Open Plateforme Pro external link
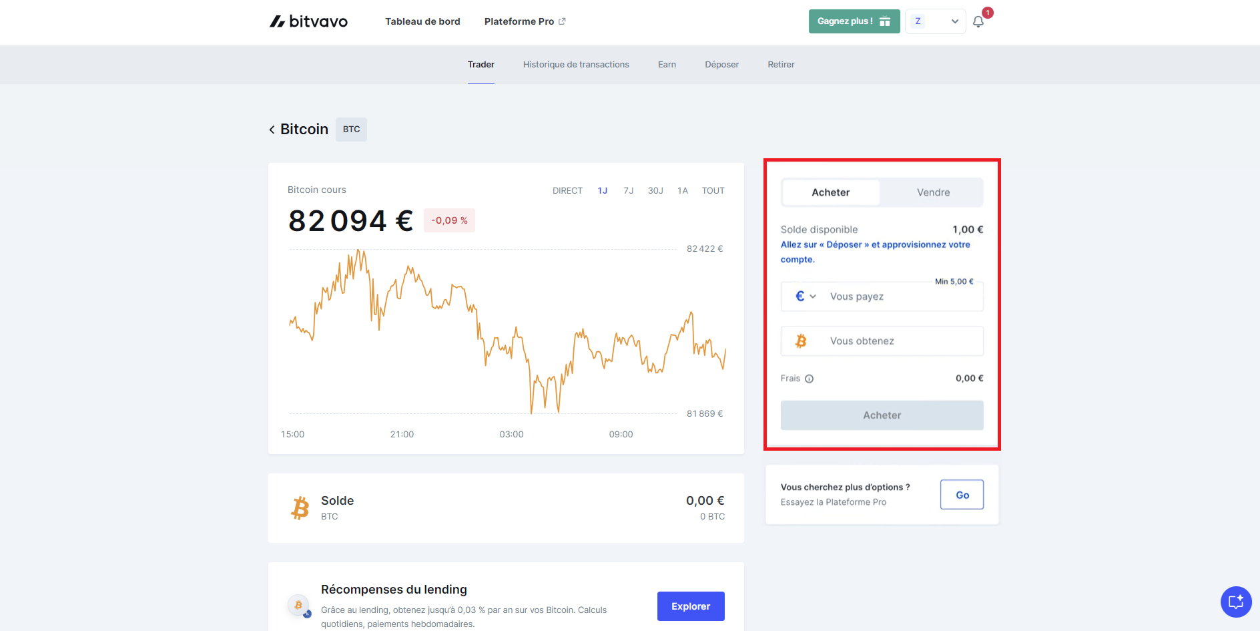Viewport: 1260px width, 631px height. tap(525, 21)
